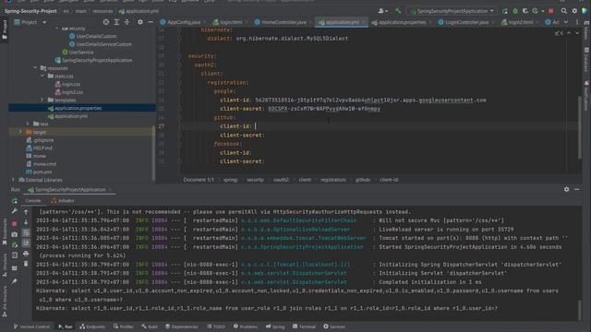Place cursor after github client-secret
The height and width of the screenshot is (332, 591).
(x=265, y=136)
